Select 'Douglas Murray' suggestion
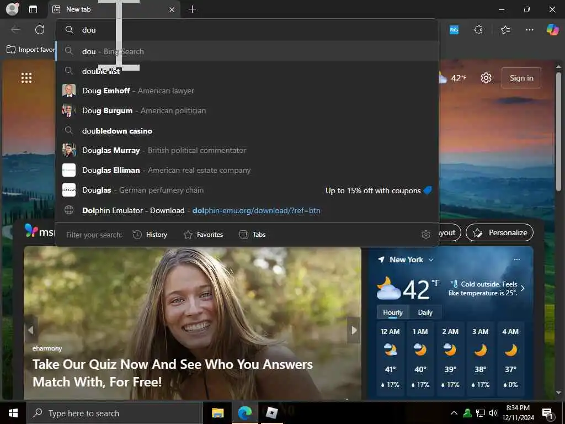Screen dimensions: 565x424 [247, 150]
